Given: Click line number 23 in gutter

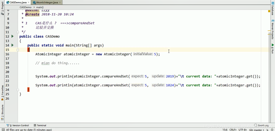Looking at the screenshot, I should [7, 85].
